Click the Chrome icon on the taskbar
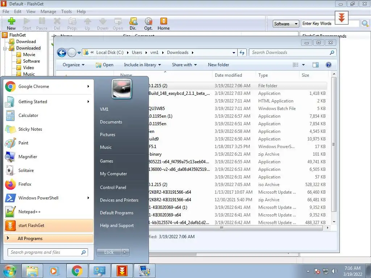The image size is (371, 278). (x=77, y=271)
